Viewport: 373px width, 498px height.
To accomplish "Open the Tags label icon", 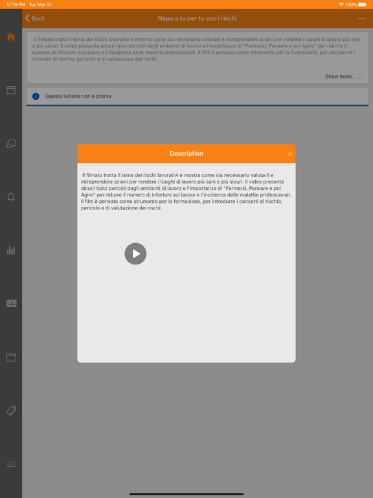I will pyautogui.click(x=11, y=410).
